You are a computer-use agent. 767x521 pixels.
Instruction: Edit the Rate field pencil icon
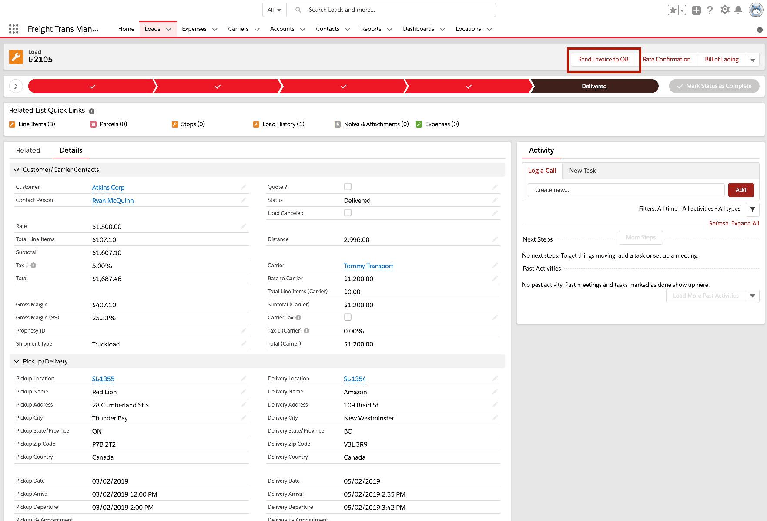pos(244,226)
